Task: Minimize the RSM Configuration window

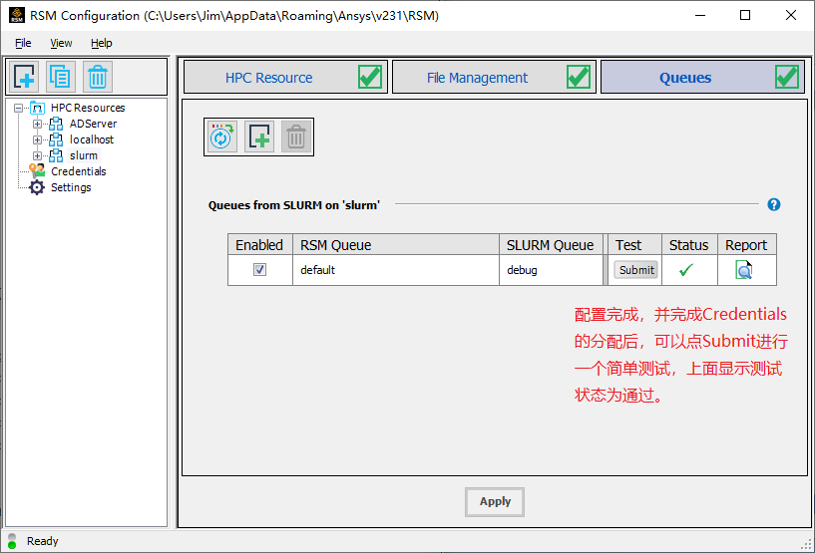Action: point(700,15)
